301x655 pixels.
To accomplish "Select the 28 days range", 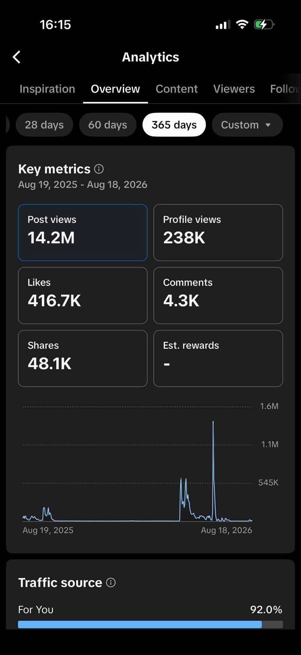I will click(x=44, y=125).
